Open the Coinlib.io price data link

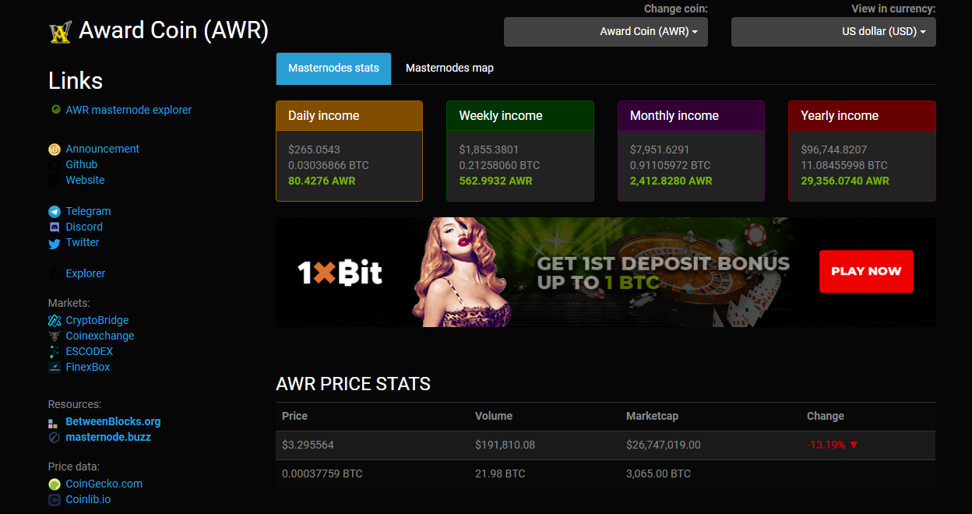[x=88, y=499]
